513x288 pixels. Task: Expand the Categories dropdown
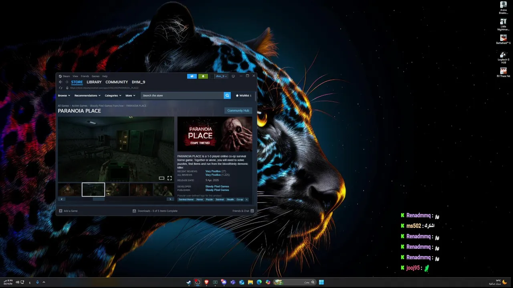113,96
